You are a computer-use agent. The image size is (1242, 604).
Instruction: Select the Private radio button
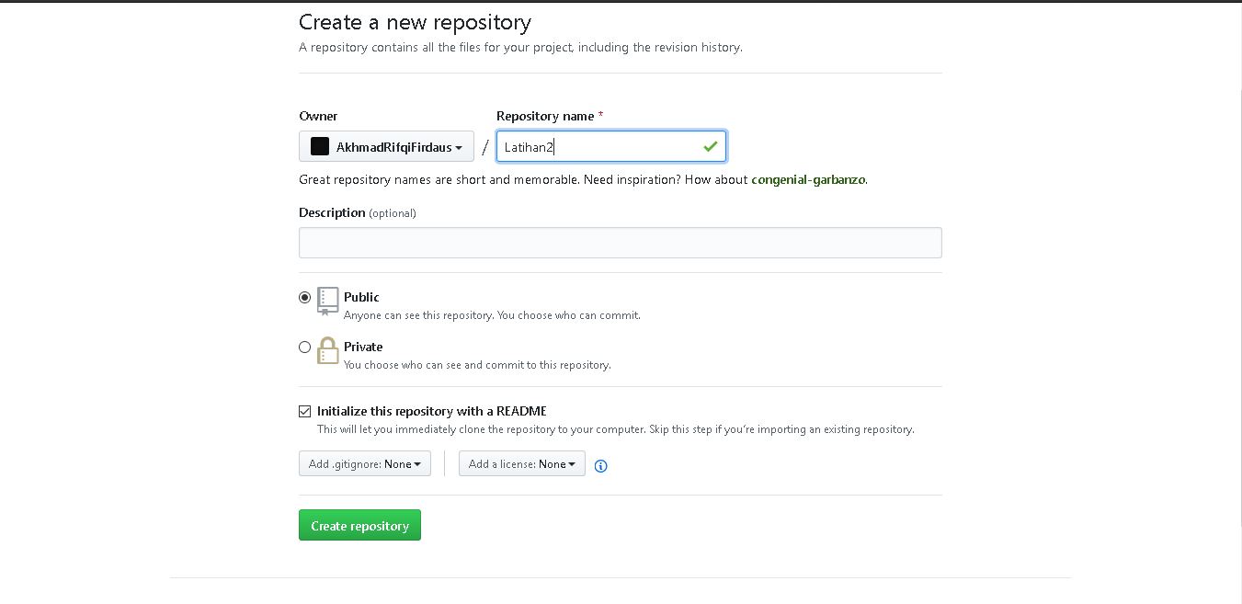point(305,347)
